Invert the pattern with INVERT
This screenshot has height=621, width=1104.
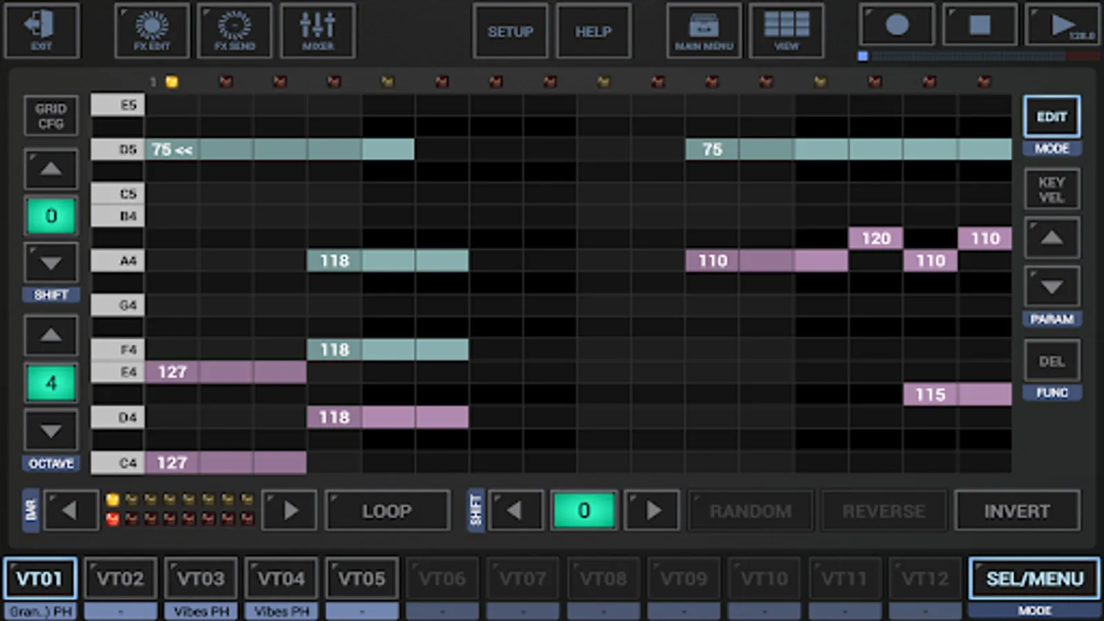pyautogui.click(x=1017, y=511)
